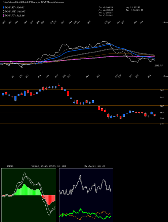Image resolution: width=168 pixels, height=222 pixels.
Task: Click the '<Tops' label on right edge
Action: (x=165, y=23)
